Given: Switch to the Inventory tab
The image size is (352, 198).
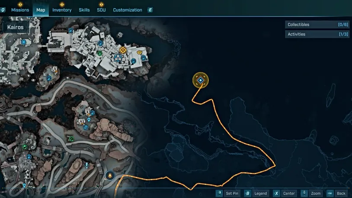Looking at the screenshot, I should point(62,10).
